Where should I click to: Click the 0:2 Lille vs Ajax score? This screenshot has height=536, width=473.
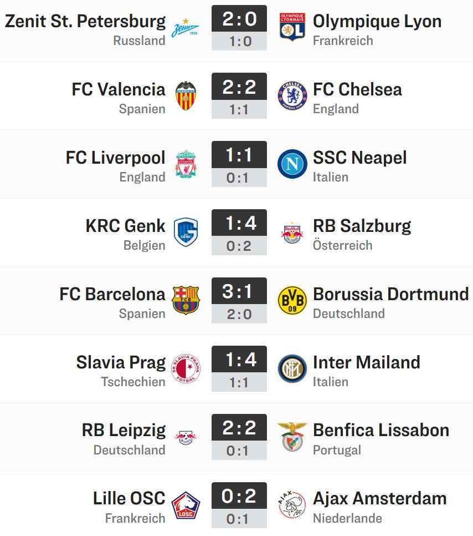(239, 496)
